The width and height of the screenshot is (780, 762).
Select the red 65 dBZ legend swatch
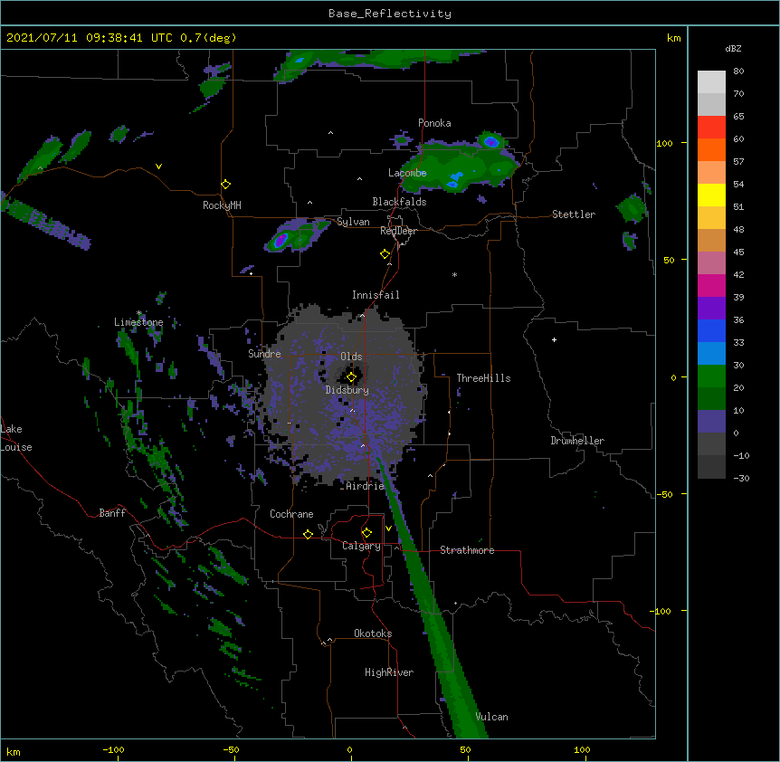pos(711,128)
